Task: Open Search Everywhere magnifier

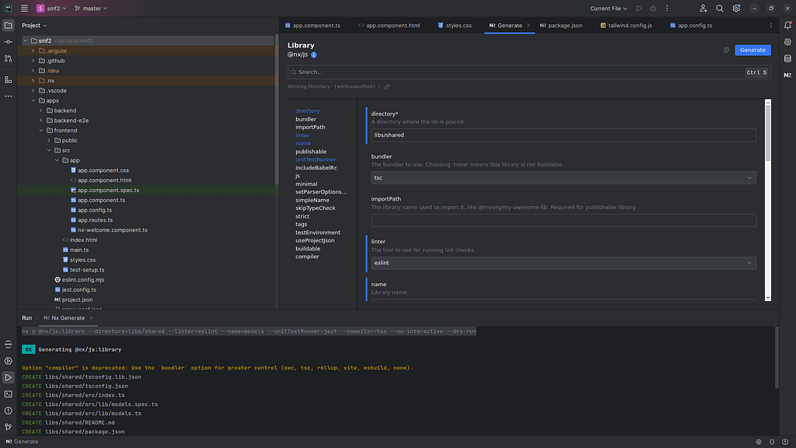Action: (x=719, y=8)
